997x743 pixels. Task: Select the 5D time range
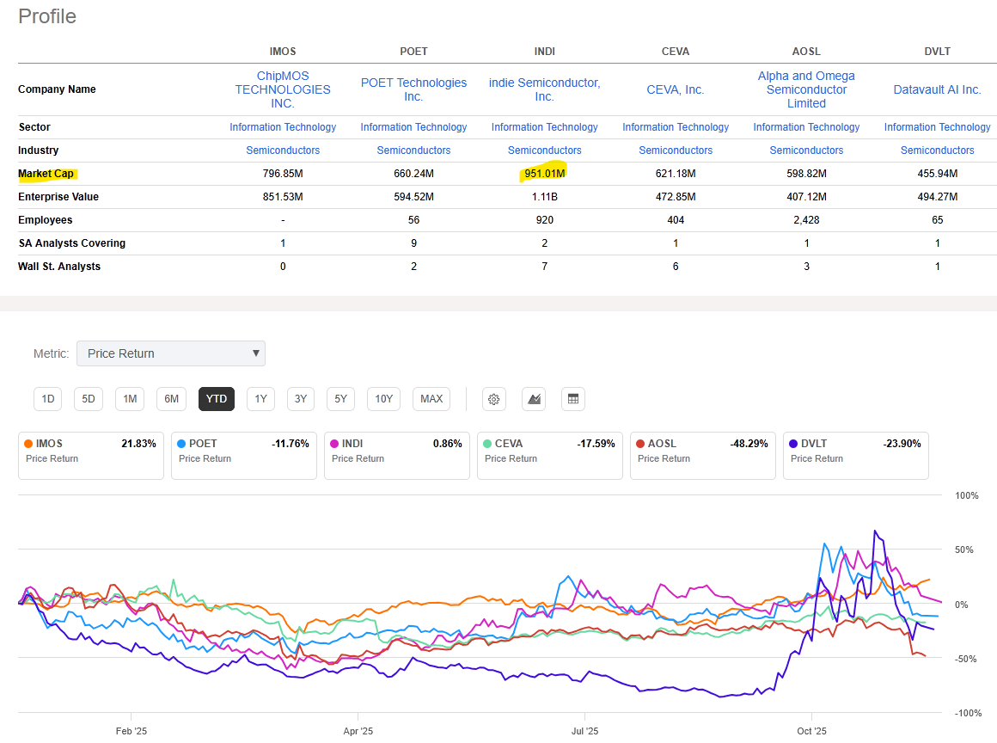coord(88,398)
